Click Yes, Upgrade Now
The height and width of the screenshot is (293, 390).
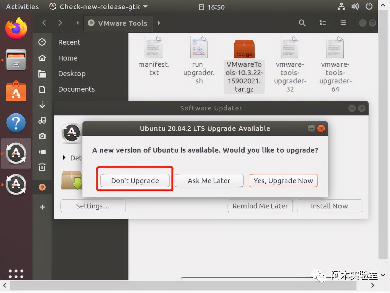pyautogui.click(x=283, y=181)
